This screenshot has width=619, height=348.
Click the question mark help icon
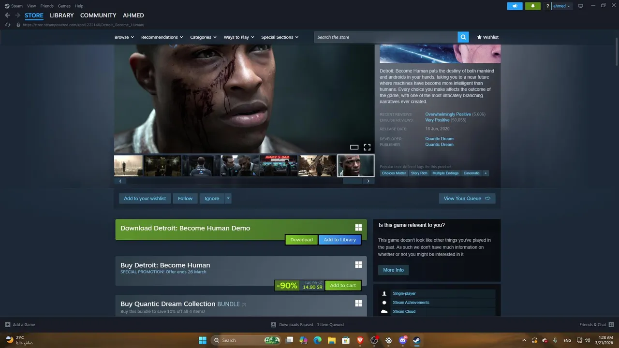pos(547,6)
